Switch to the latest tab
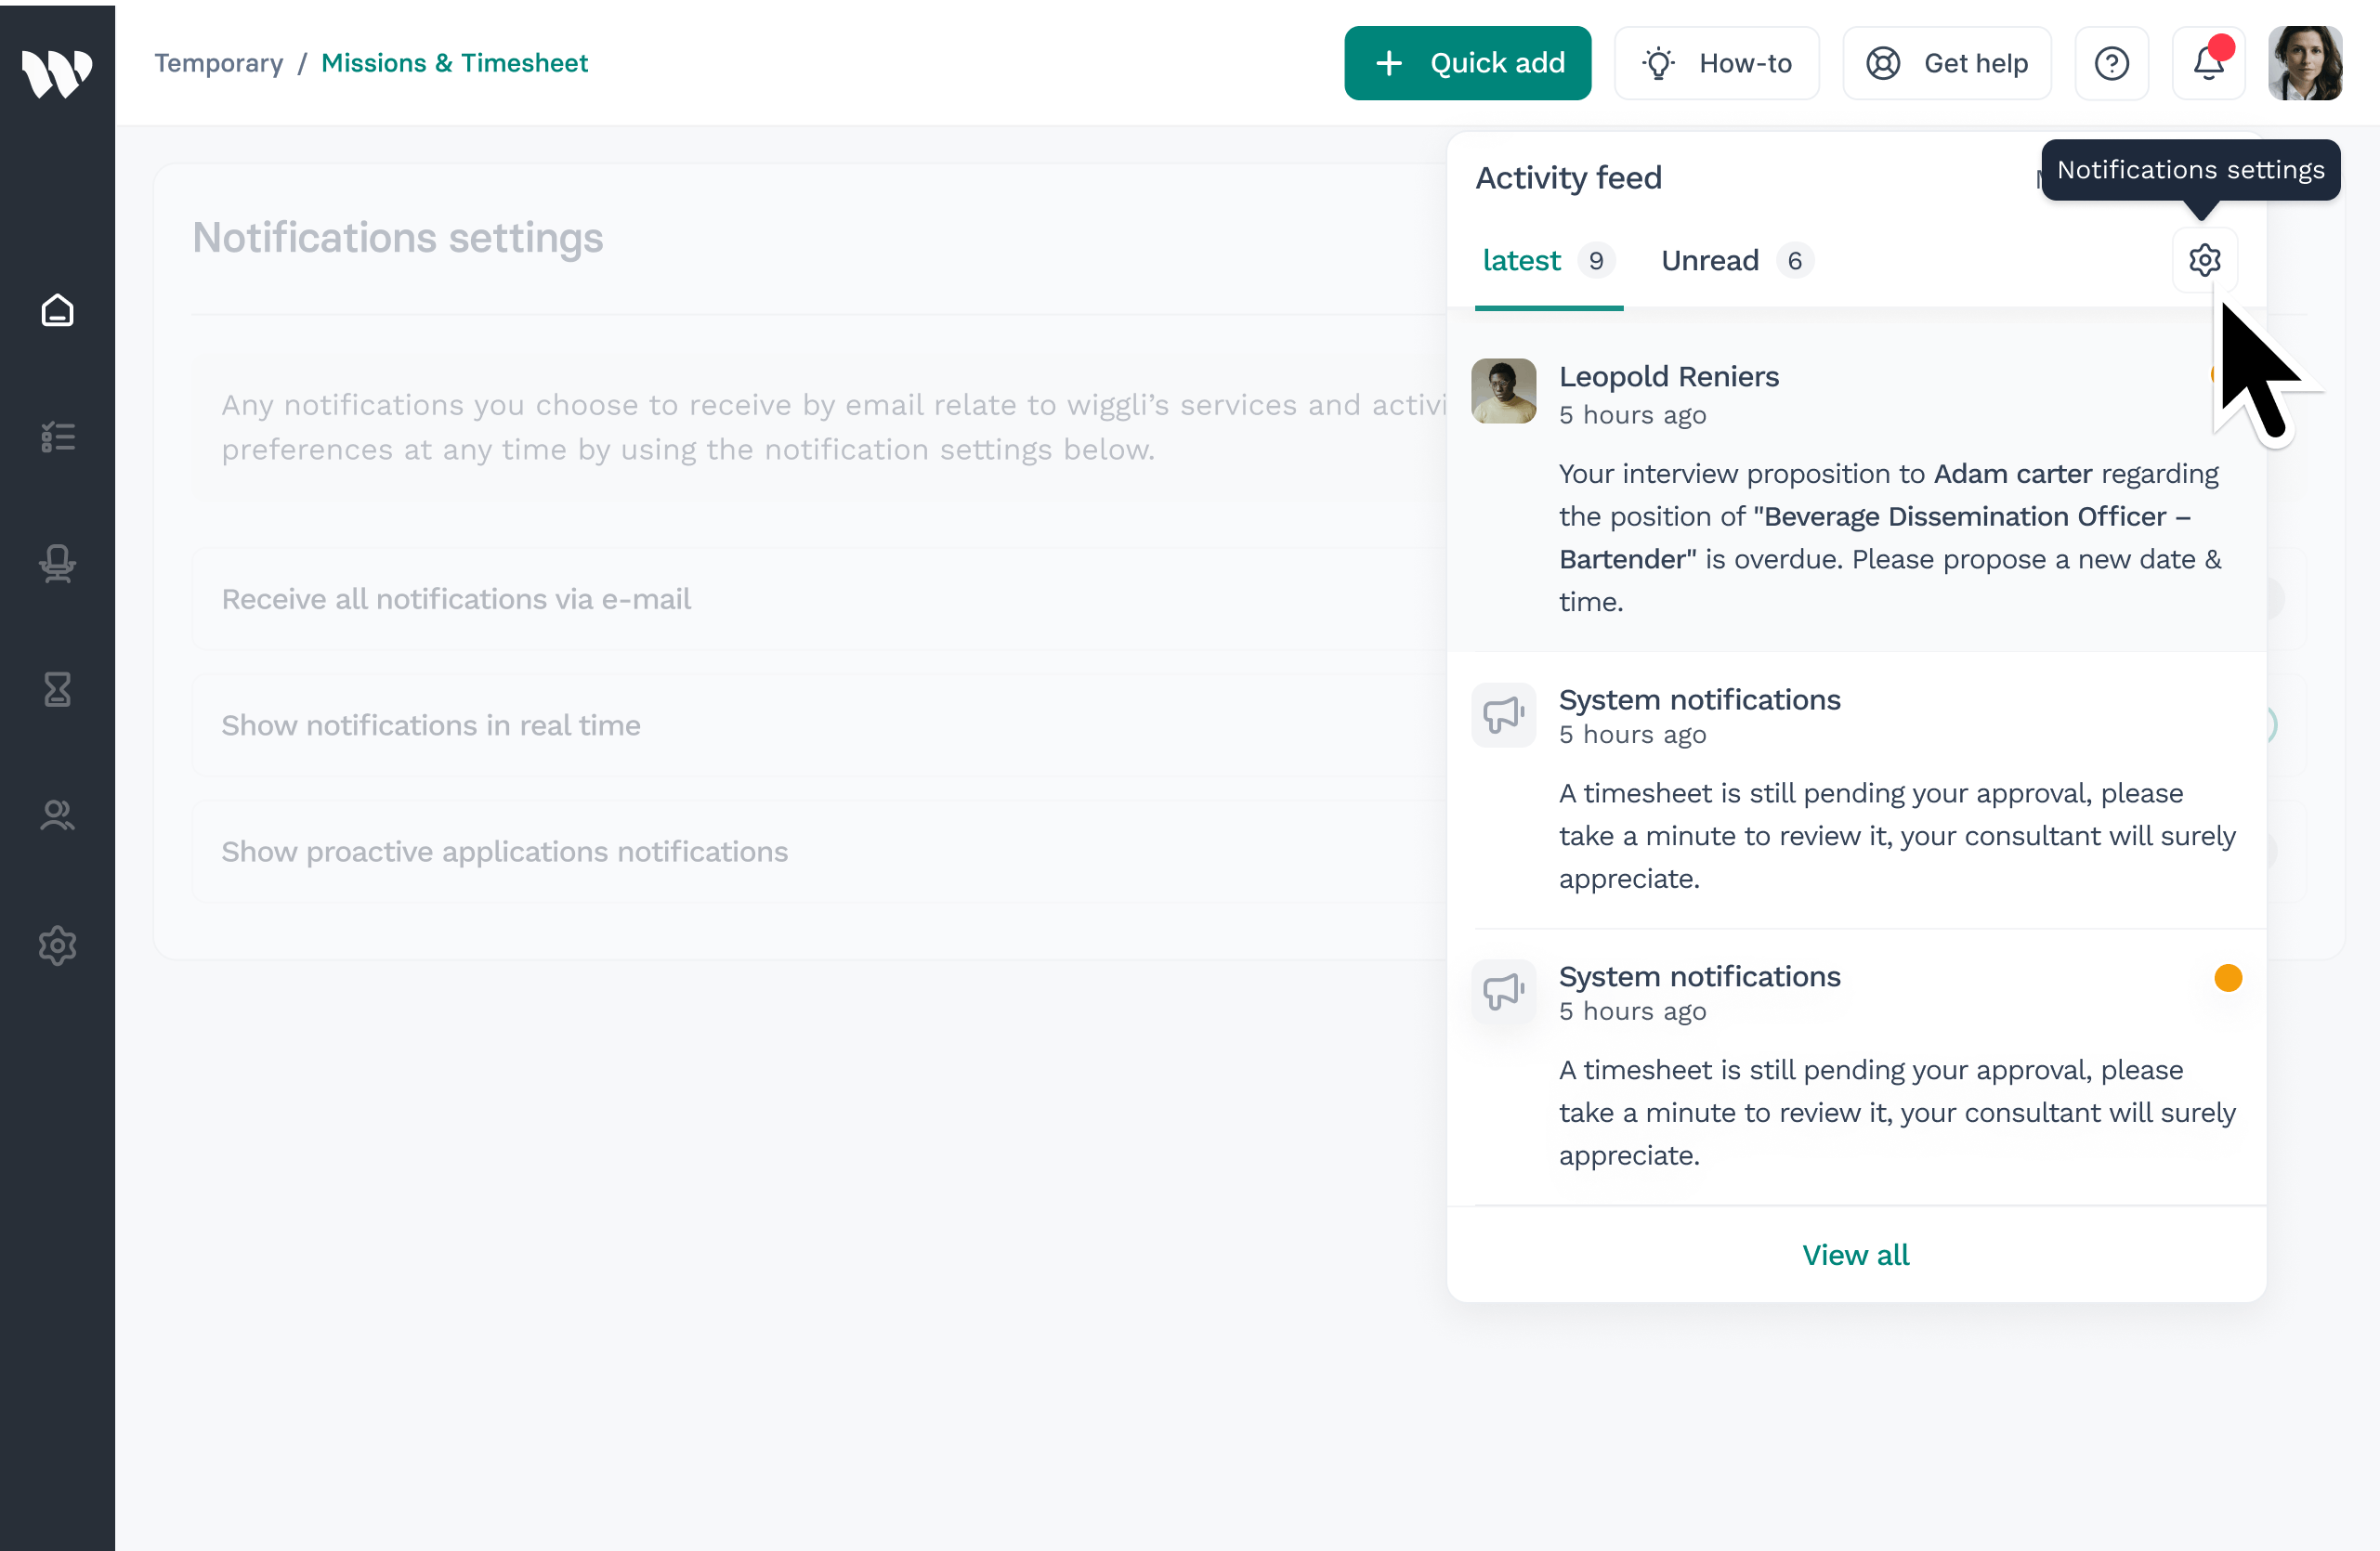This screenshot has height=1551, width=2380. pos(1521,260)
